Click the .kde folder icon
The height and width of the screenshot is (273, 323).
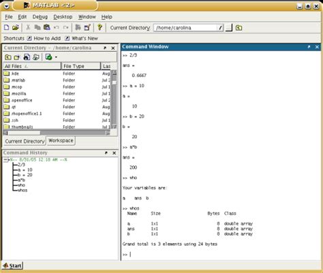pos(7,74)
